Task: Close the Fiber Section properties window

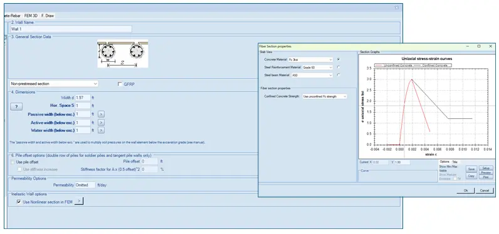Action: [490, 46]
